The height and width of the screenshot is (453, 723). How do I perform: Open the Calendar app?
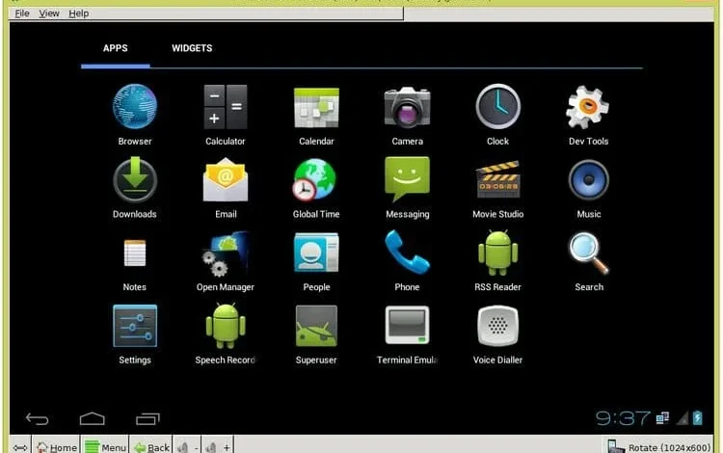(316, 108)
